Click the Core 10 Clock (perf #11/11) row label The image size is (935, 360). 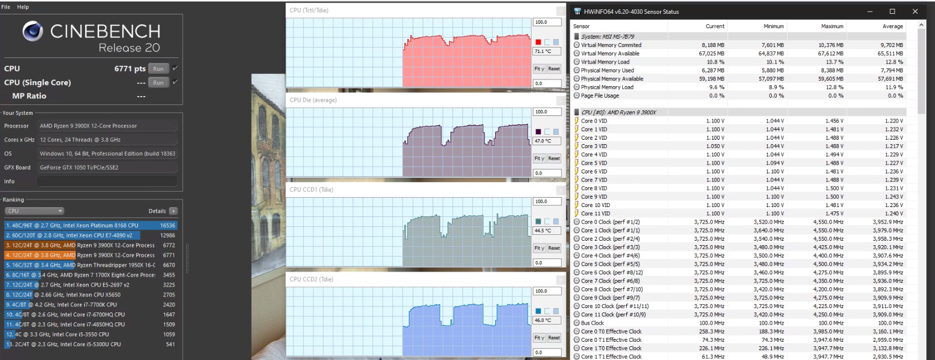[615, 306]
